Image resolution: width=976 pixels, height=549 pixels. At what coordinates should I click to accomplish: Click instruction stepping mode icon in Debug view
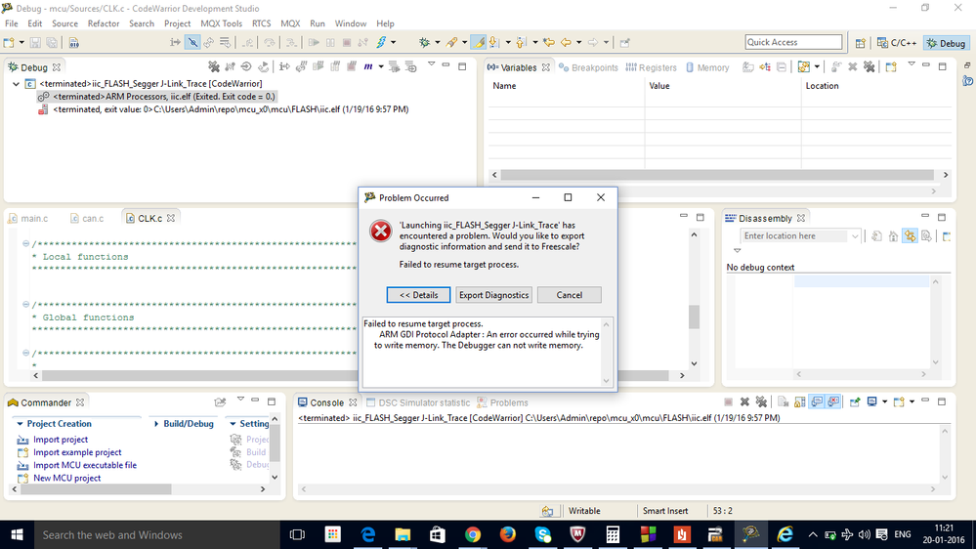point(284,66)
